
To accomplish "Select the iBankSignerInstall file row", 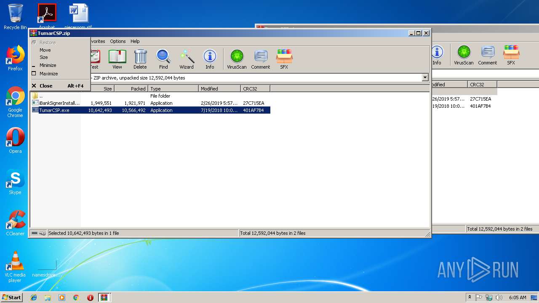I will pos(151,103).
